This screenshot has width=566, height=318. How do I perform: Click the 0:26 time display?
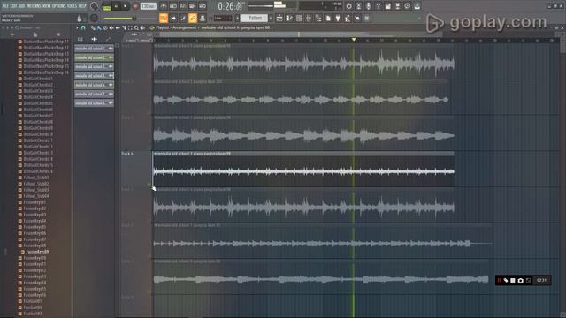pos(230,6)
